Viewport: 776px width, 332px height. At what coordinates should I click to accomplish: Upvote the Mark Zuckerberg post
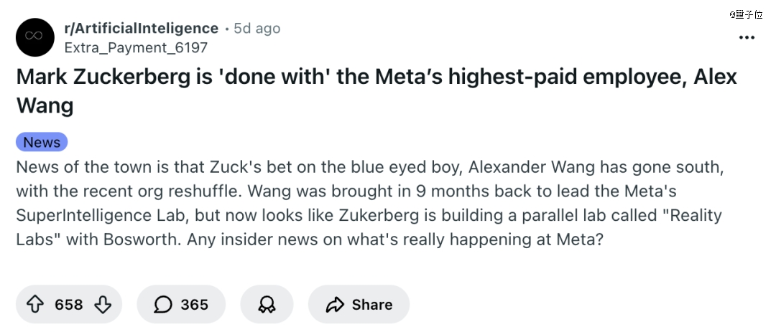[34, 305]
